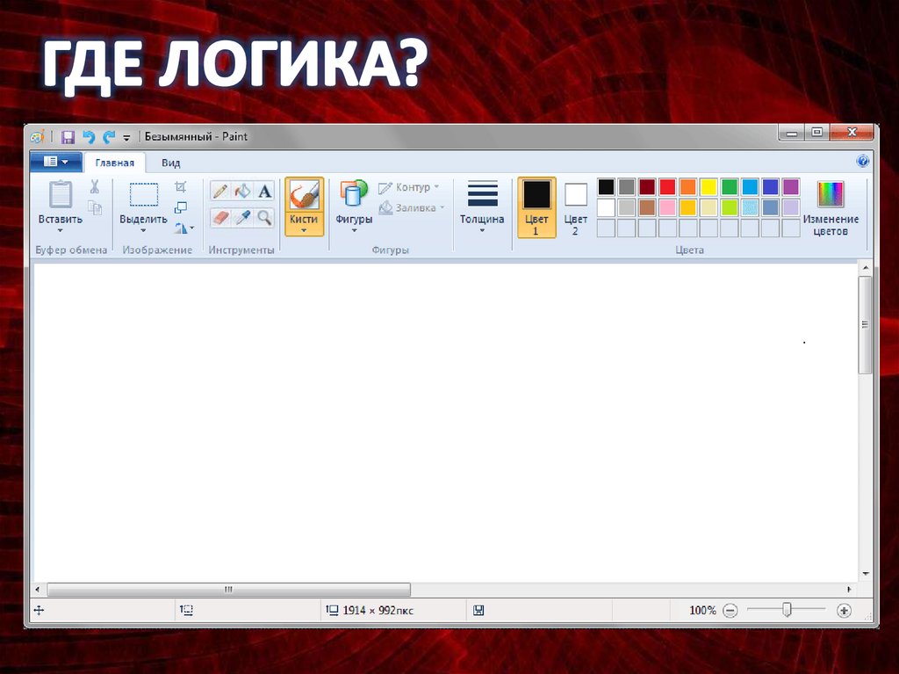Screen dimensions: 899x674
Task: Open the blue Paint file menu button
Action: (55, 162)
